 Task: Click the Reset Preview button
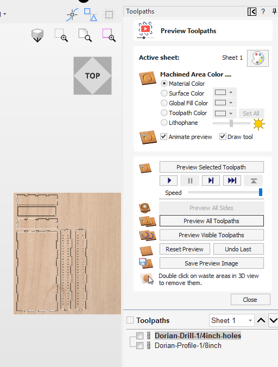185,249
